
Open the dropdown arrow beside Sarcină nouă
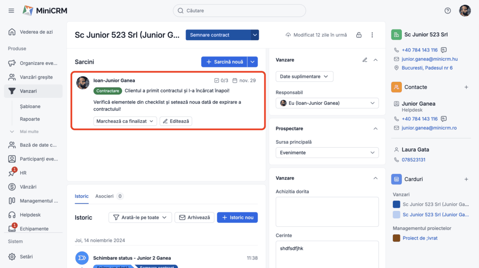253,62
